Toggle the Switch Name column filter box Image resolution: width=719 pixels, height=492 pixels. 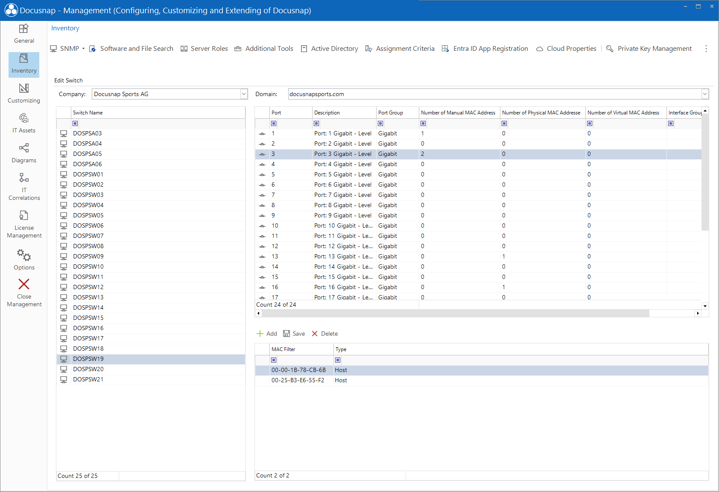pos(75,123)
